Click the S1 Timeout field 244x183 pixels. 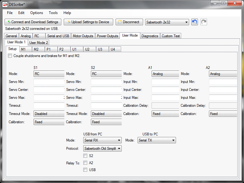point(49,106)
